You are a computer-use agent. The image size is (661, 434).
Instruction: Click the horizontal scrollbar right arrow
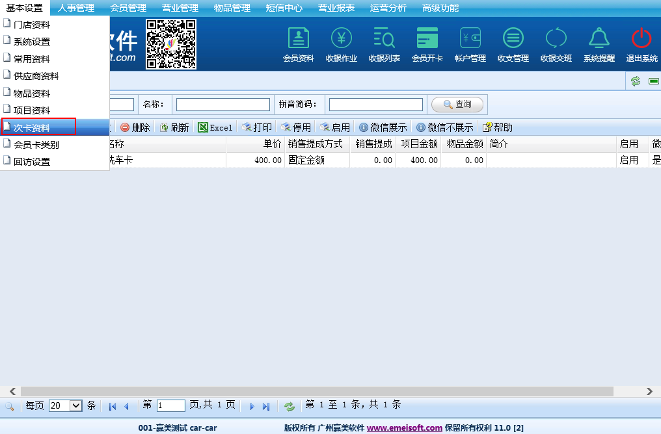coord(649,391)
